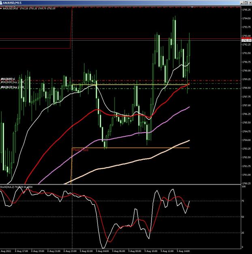The image size is (252, 254).
Task: Click the 1795.25 price scale label
Action: click(x=246, y=10)
